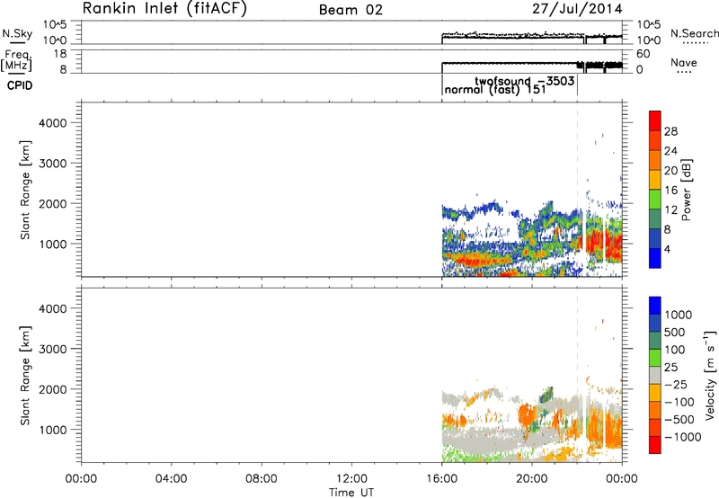Pick the yellow -100 to -25 Velocity swatch

[x=655, y=393]
